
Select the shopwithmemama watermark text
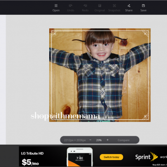point(65,116)
